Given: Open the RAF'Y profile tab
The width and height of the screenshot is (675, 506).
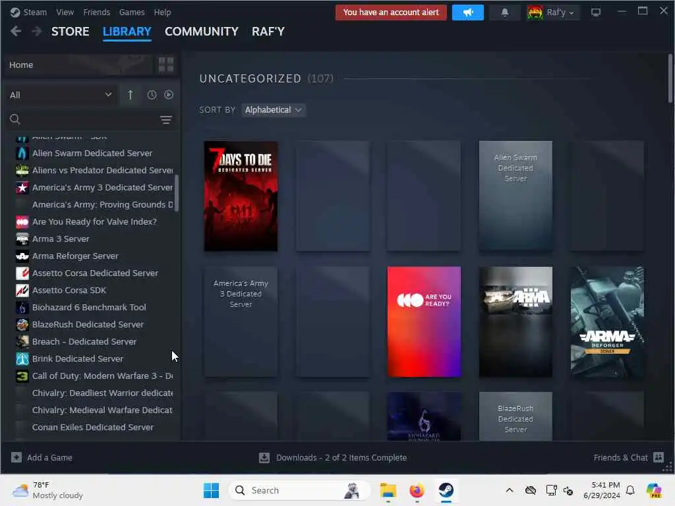Looking at the screenshot, I should (x=268, y=32).
